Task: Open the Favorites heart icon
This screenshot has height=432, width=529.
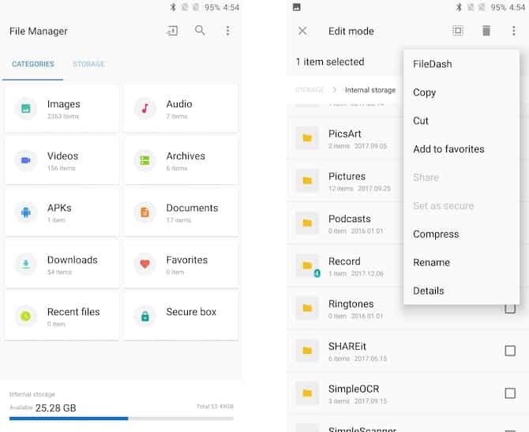Action: pyautogui.click(x=144, y=265)
